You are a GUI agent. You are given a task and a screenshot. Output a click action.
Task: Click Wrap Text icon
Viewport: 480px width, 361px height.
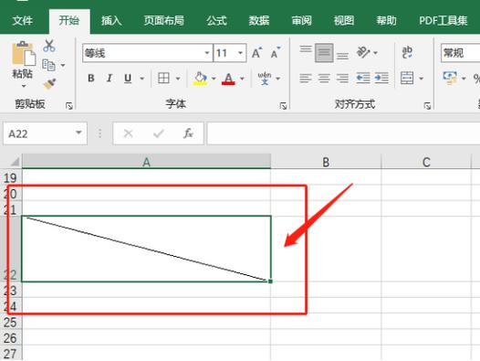(x=407, y=52)
